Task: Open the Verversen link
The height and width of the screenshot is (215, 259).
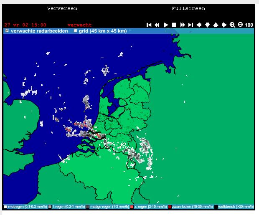Action: coord(62,9)
